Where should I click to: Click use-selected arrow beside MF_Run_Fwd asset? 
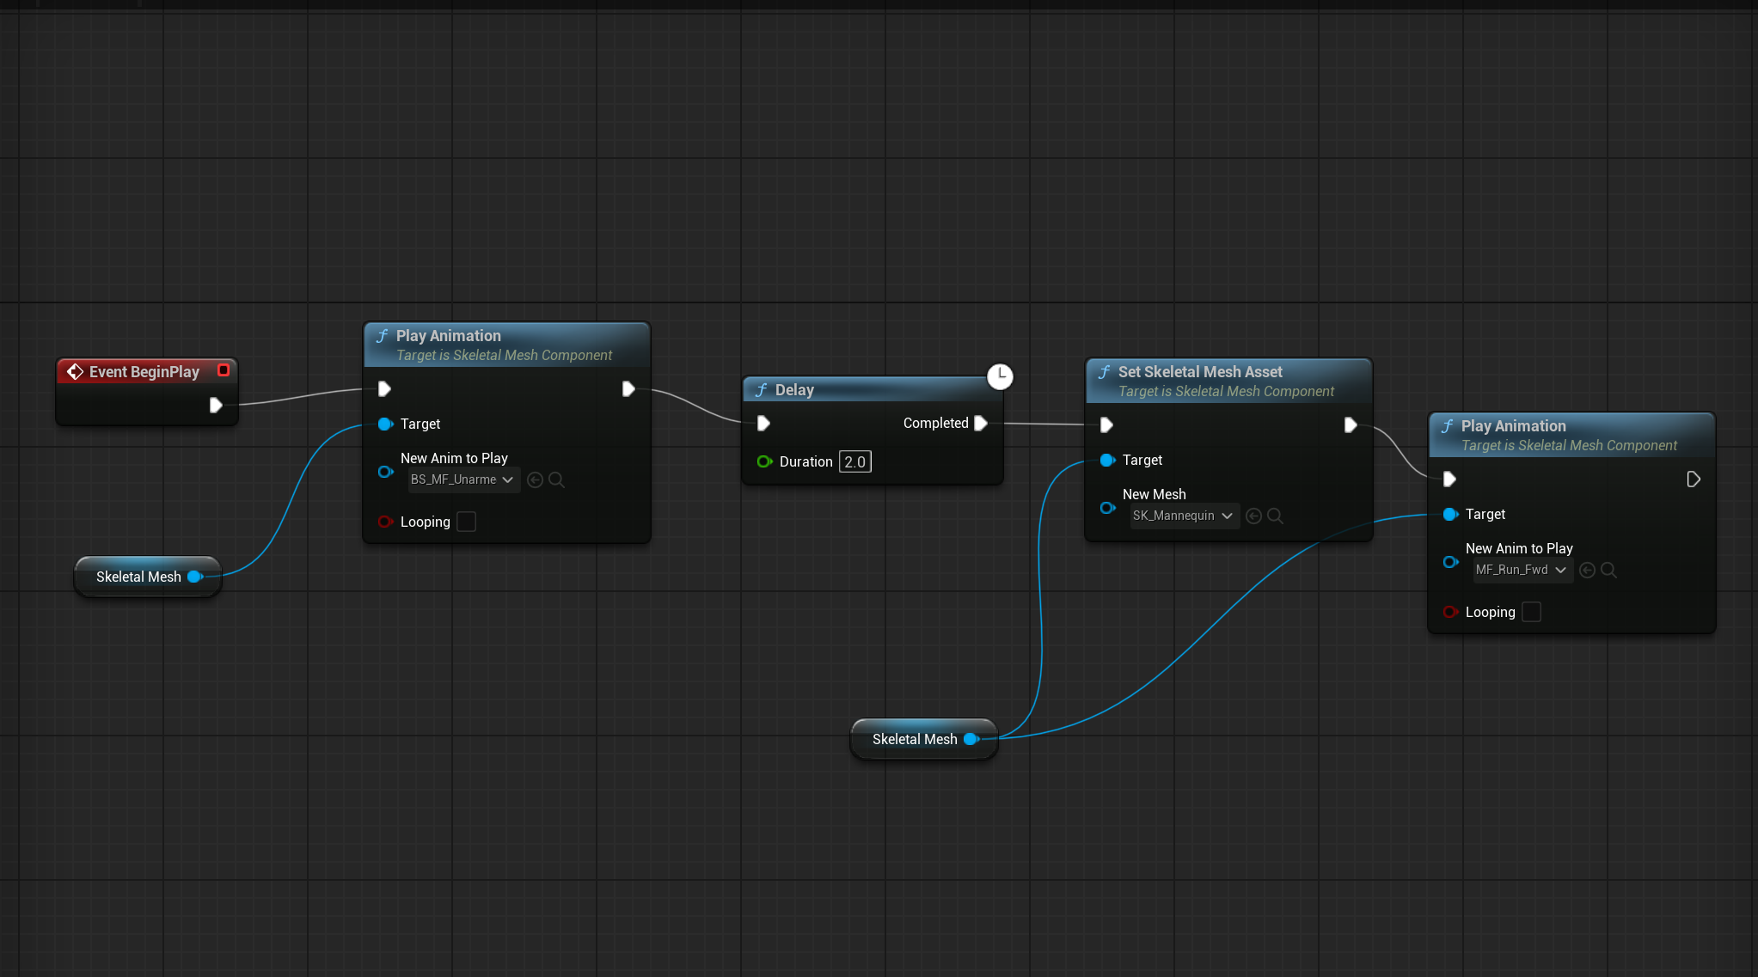click(x=1587, y=570)
